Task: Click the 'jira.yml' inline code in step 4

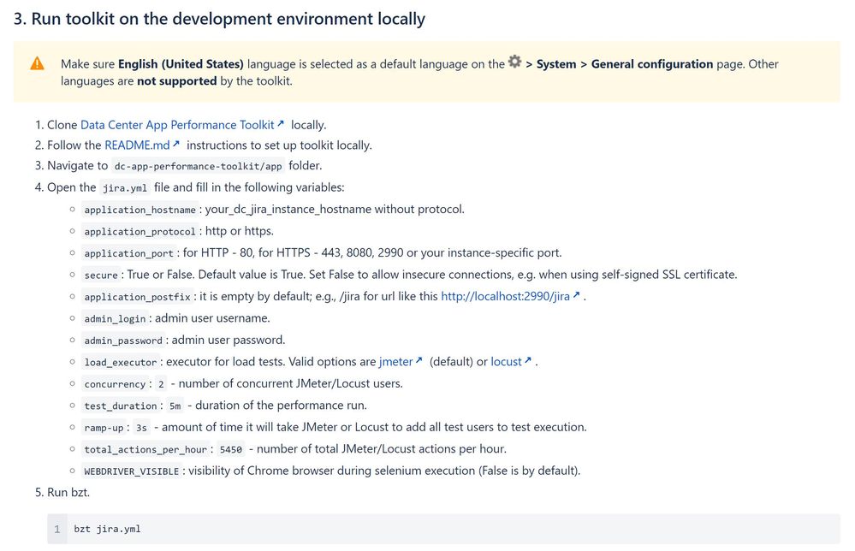Action: 125,188
